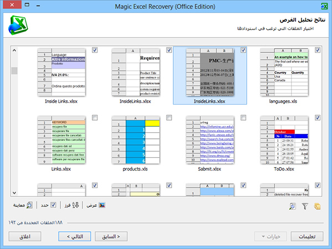Click the filter funnel icon

click(x=305, y=206)
